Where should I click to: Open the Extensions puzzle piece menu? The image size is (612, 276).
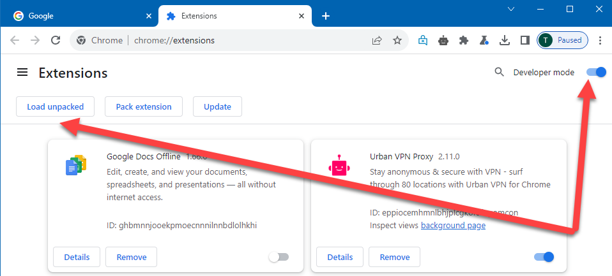pyautogui.click(x=464, y=40)
